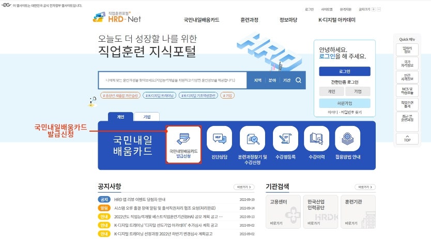
Task: Open 진단상담 help chat icon
Action: pyautogui.click(x=219, y=139)
